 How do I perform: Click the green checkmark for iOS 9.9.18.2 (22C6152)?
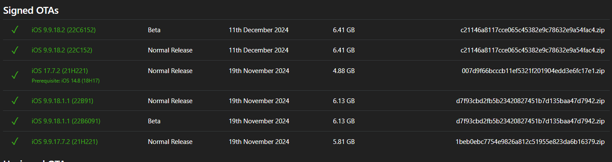click(x=15, y=30)
